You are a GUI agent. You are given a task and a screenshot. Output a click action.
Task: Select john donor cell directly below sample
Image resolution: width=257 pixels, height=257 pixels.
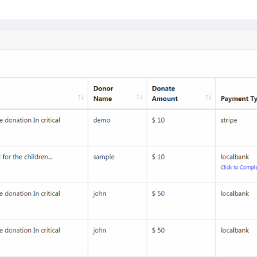pos(100,194)
